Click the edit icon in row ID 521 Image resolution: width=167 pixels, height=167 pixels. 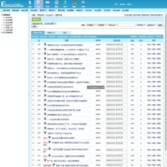click(45, 109)
